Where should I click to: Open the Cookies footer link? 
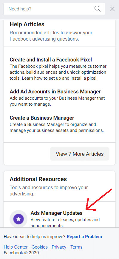point(40,247)
